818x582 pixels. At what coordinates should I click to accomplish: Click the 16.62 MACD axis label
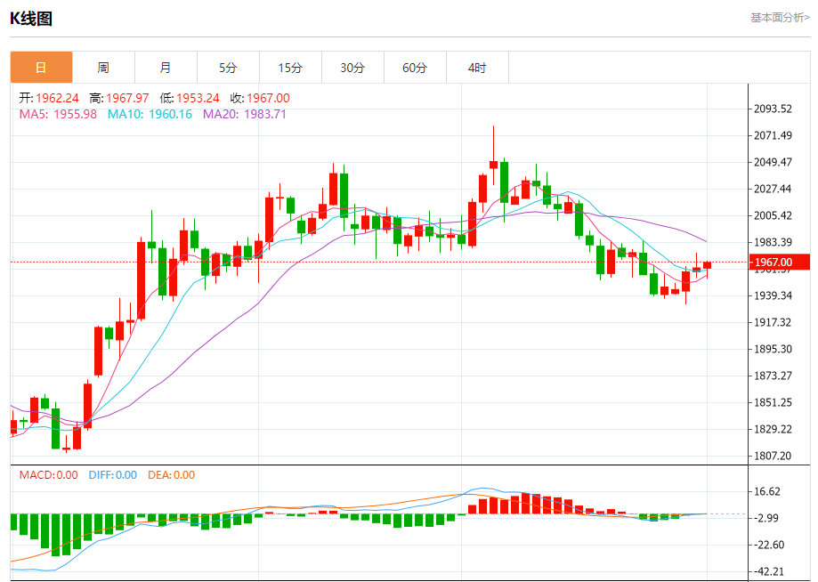767,491
